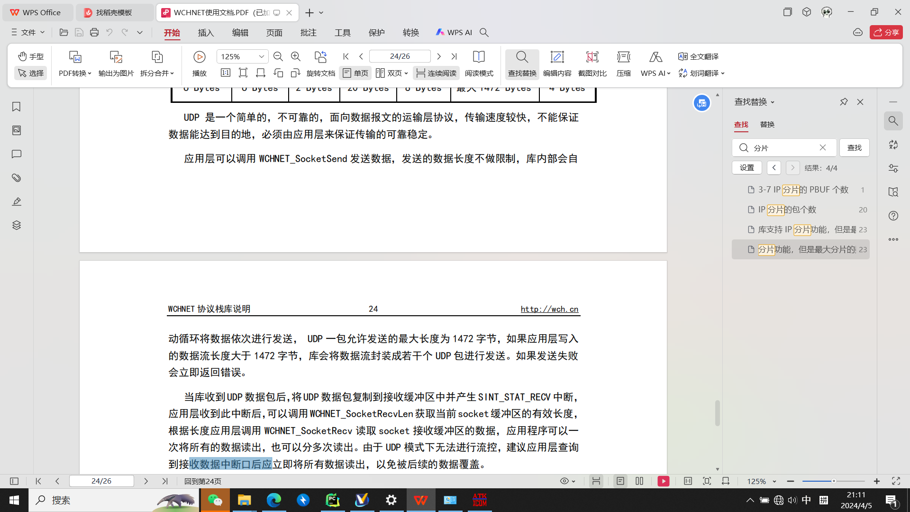
Task: Switch to the 保护 ribbon tab
Action: click(377, 32)
